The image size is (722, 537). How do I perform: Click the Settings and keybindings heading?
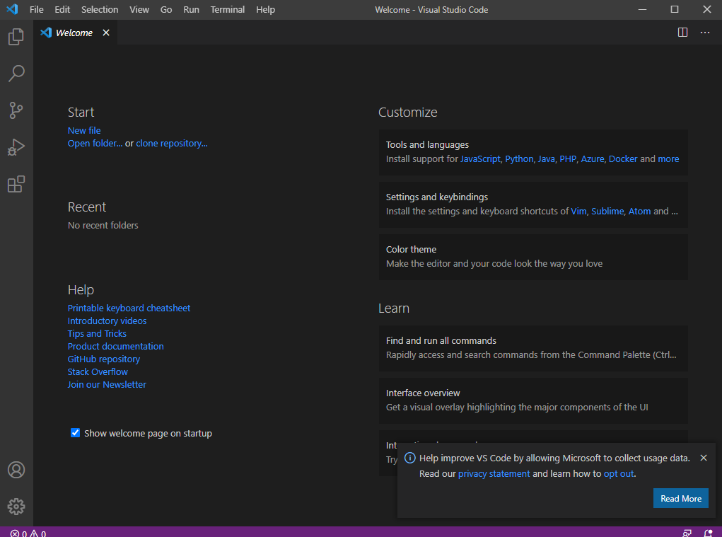point(436,197)
